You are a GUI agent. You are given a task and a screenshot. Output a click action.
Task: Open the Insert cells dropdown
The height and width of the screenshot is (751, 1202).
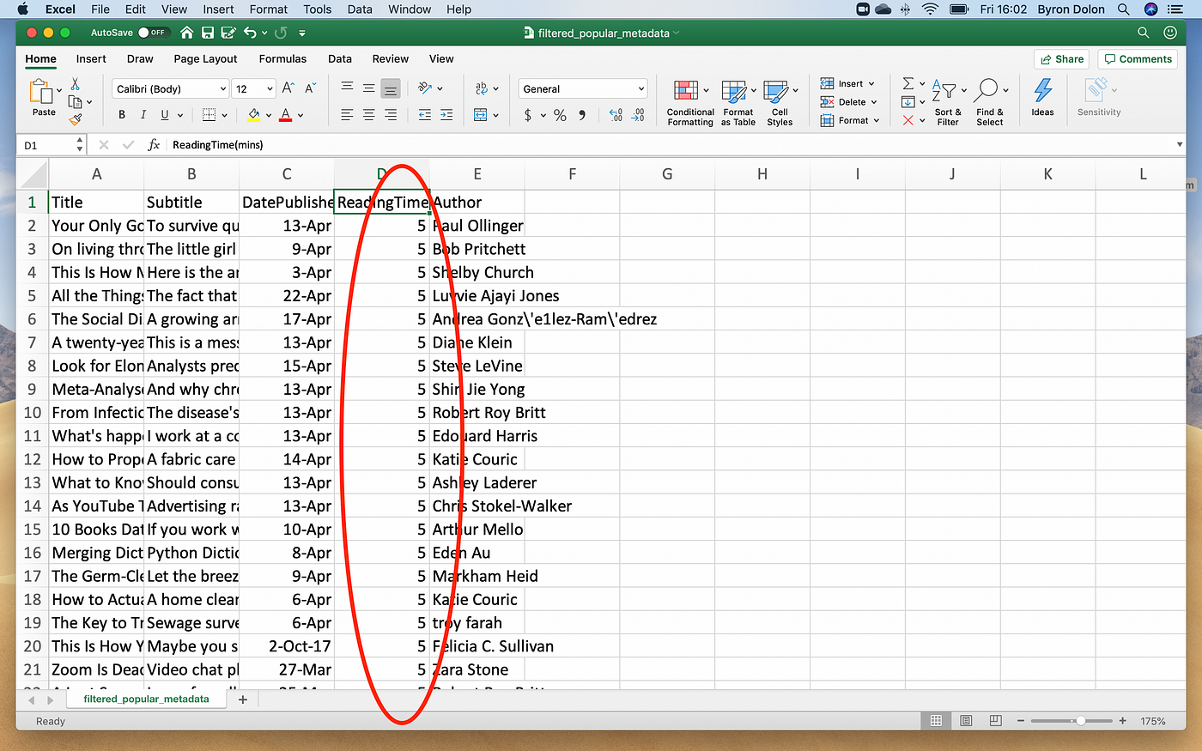pos(847,84)
